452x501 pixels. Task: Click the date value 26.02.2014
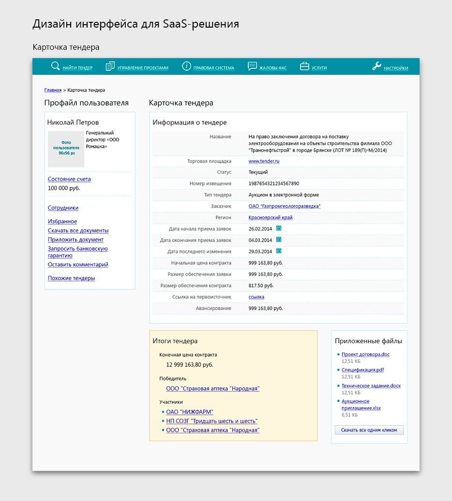coord(260,229)
